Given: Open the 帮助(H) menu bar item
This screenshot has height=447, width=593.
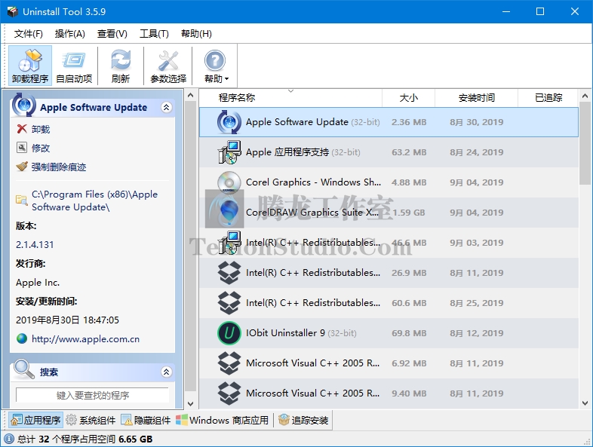Looking at the screenshot, I should click(x=196, y=34).
